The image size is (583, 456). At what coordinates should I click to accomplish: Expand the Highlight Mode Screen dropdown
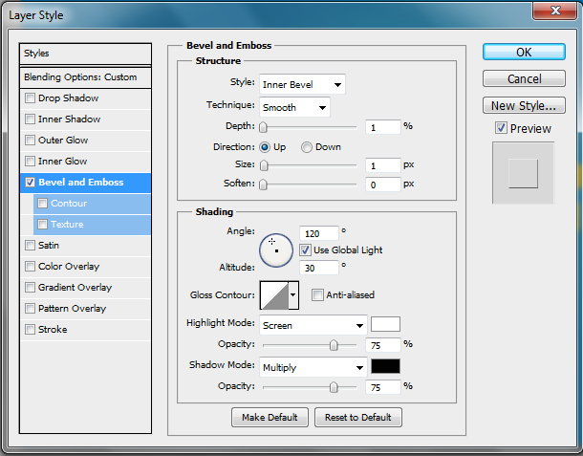pyautogui.click(x=313, y=325)
